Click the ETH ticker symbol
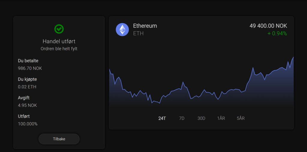307x152 pixels. pos(138,33)
